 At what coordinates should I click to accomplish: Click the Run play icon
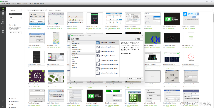[3, 107]
